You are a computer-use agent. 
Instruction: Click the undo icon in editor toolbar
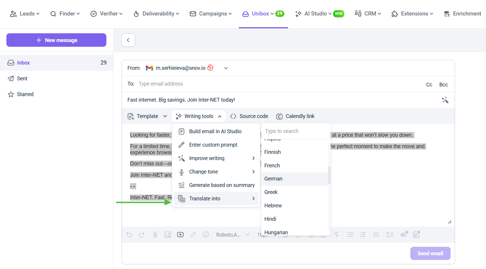129,235
